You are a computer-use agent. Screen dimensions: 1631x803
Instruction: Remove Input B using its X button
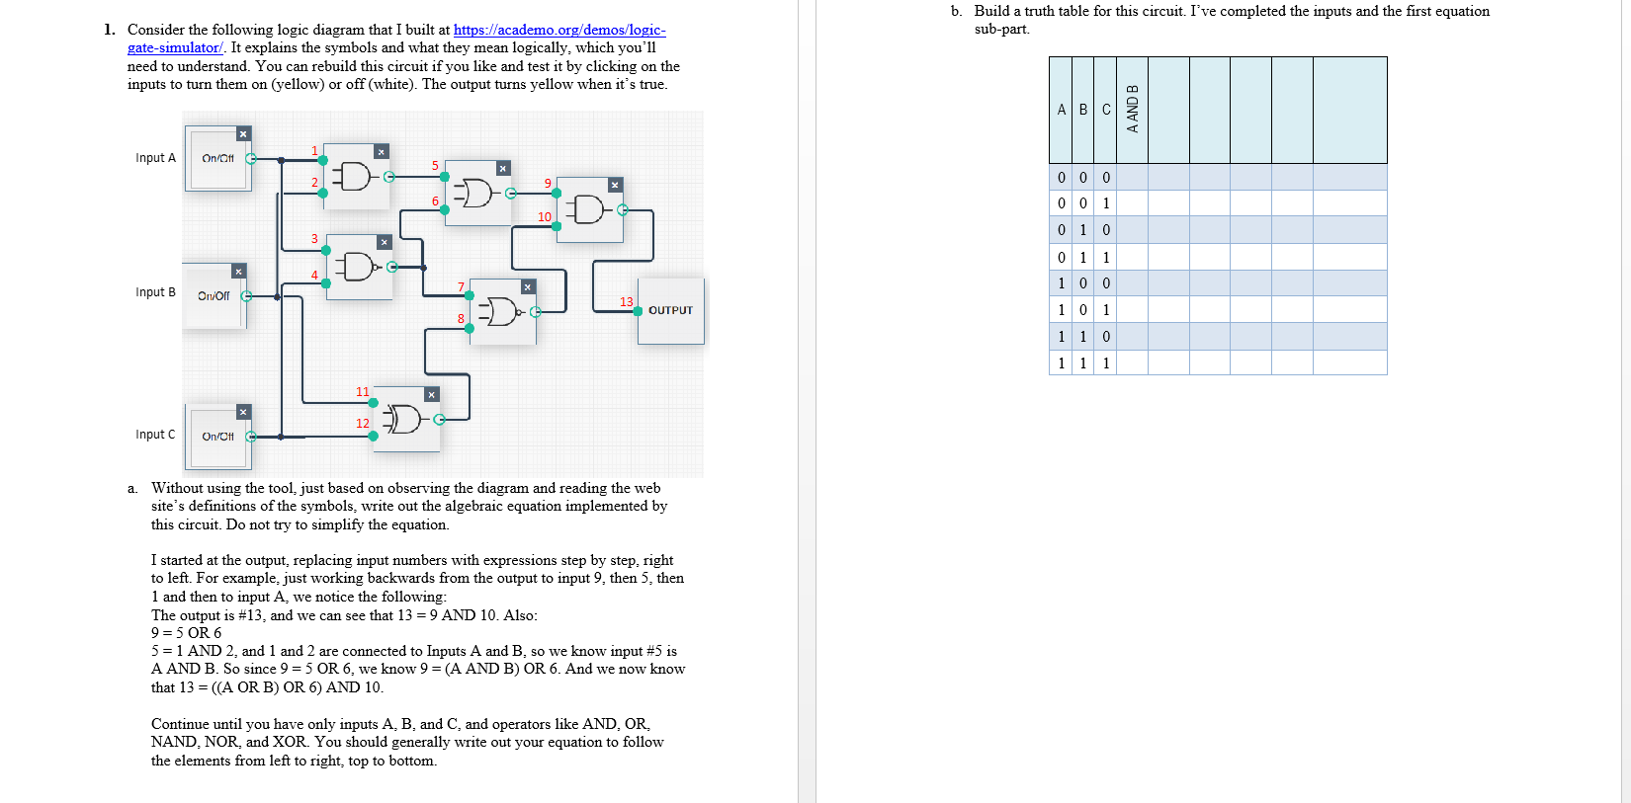pos(238,271)
